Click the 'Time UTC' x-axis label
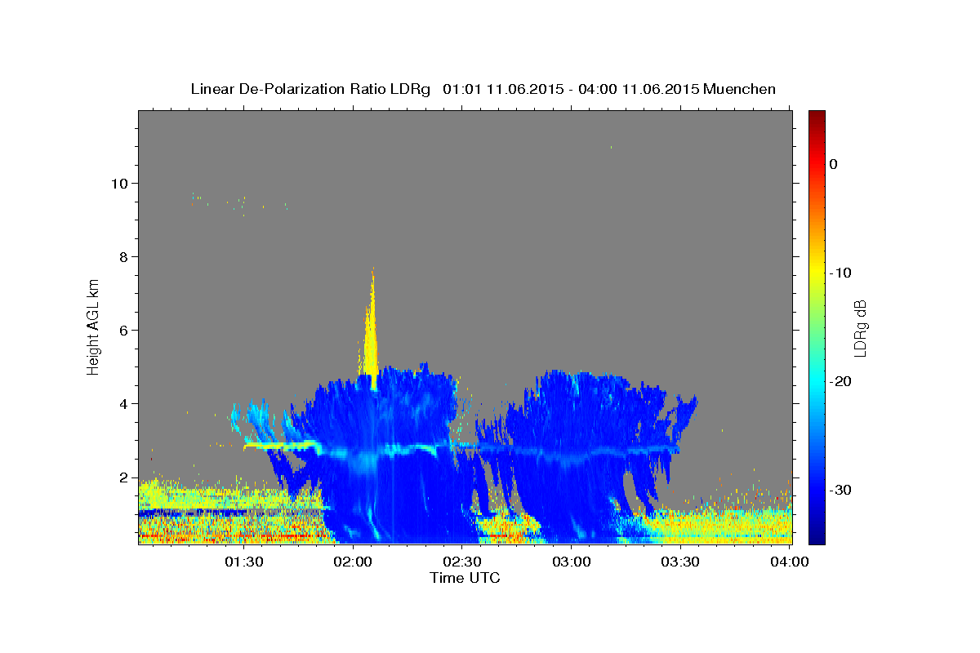This screenshot has width=980, height=653. 465,577
